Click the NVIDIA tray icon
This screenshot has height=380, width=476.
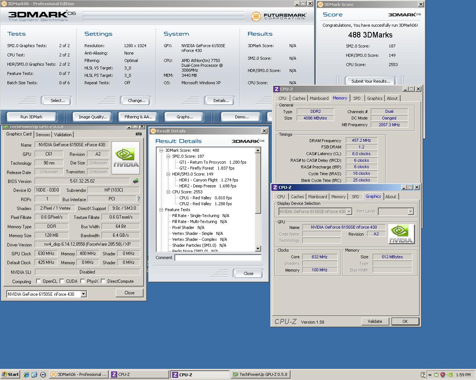[x=450, y=375]
